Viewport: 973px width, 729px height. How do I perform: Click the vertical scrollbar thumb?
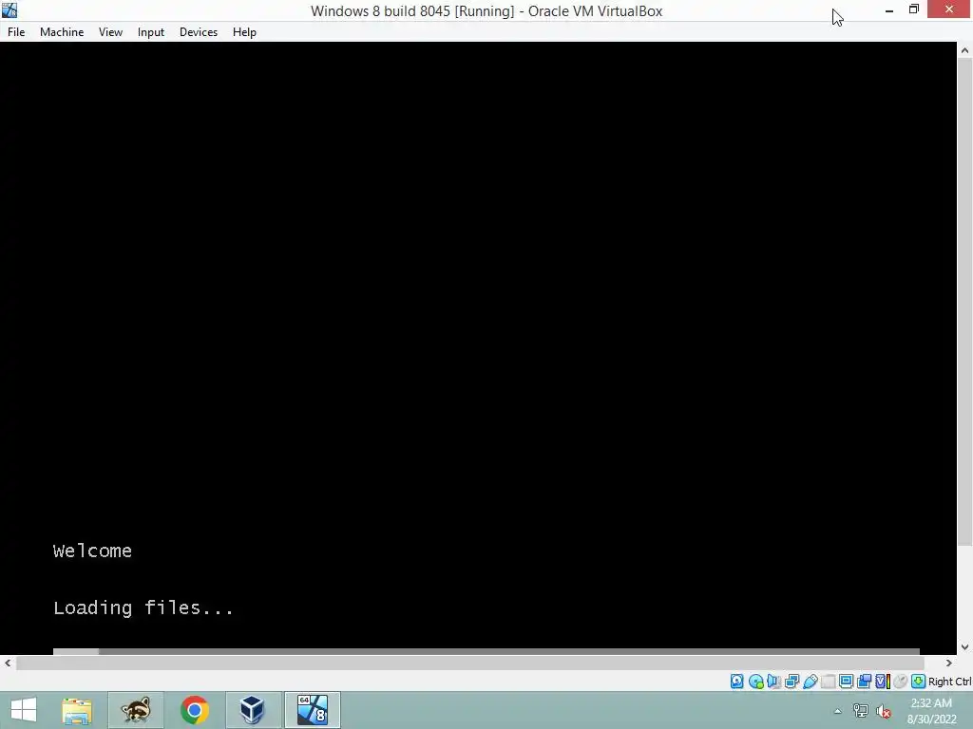click(965, 302)
